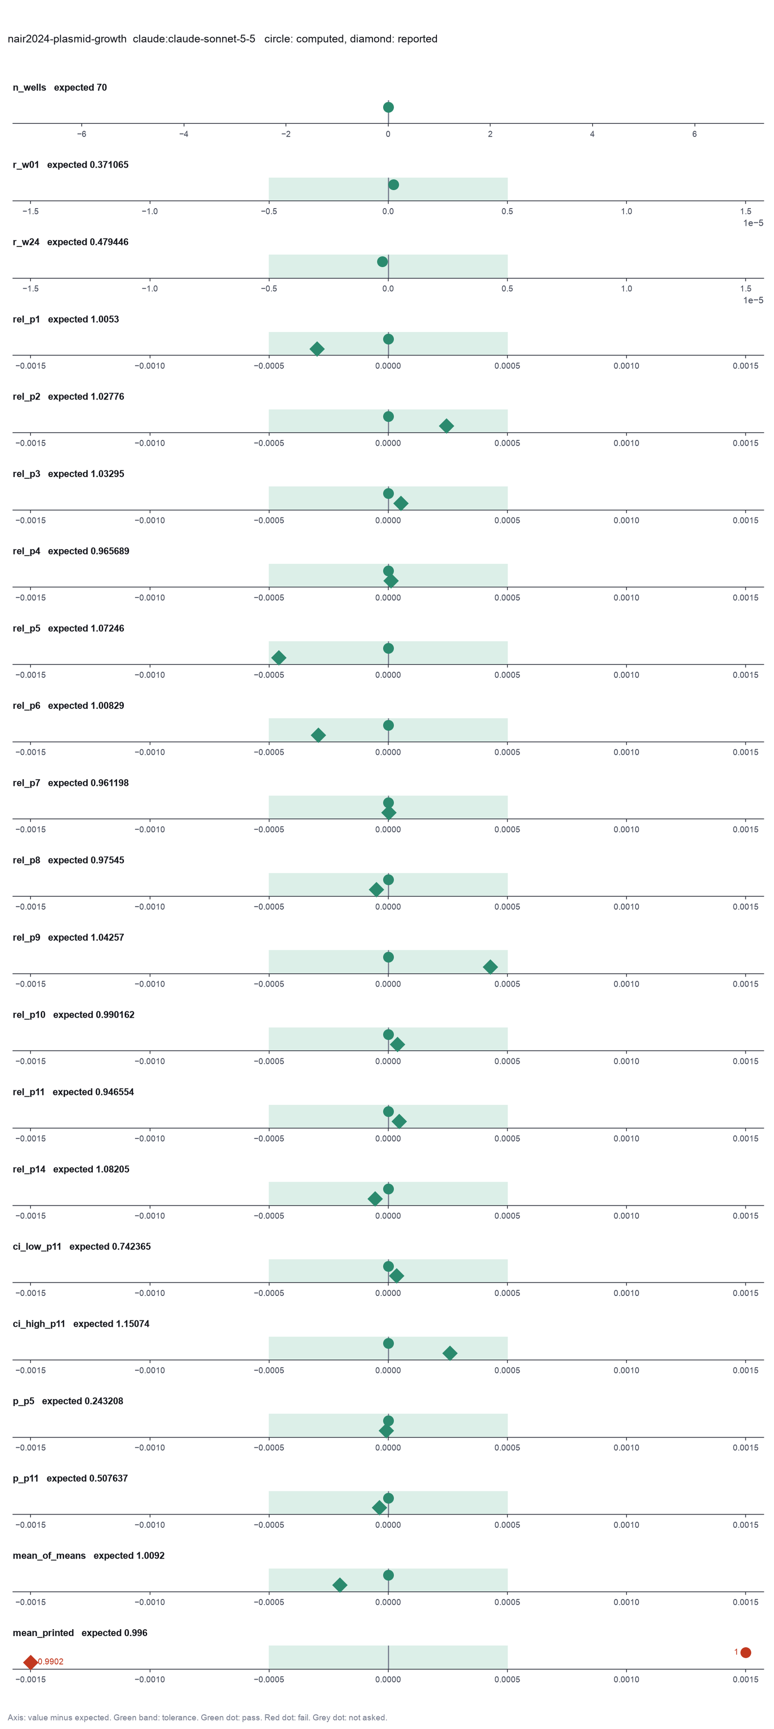This screenshot has width=774, height=1729.
Task: Click the p_p11 expected 0.507637 label
Action: point(71,1478)
